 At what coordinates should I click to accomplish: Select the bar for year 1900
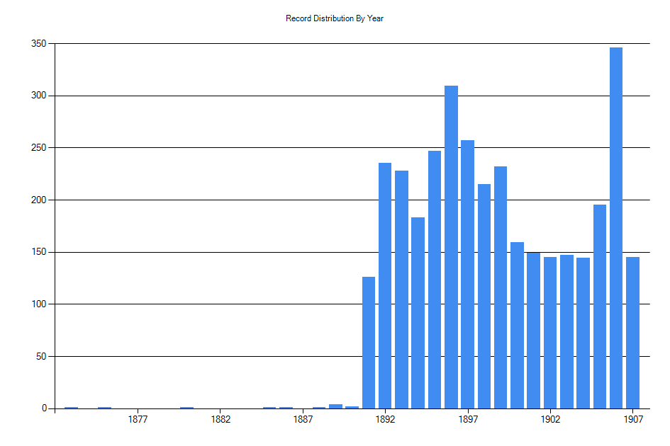pos(517,325)
